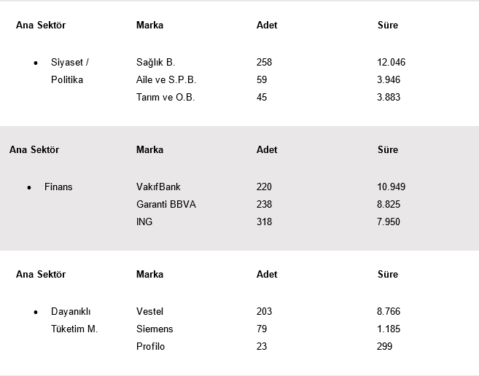Click the 10.949 duration for VakıfBank
479x376 pixels.
(x=391, y=187)
